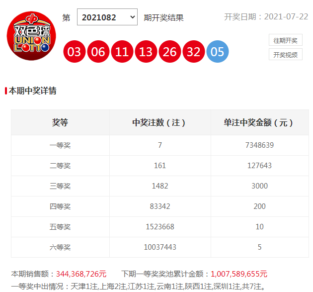
Task: Select red ball number 11
Action: tap(122, 52)
